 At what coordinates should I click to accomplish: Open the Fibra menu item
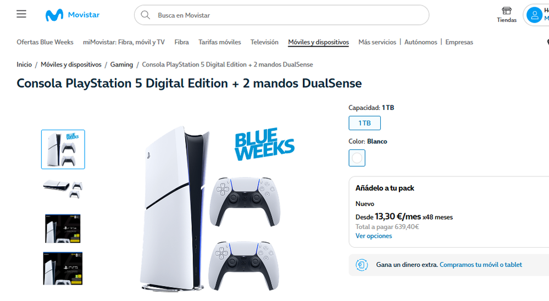182,42
